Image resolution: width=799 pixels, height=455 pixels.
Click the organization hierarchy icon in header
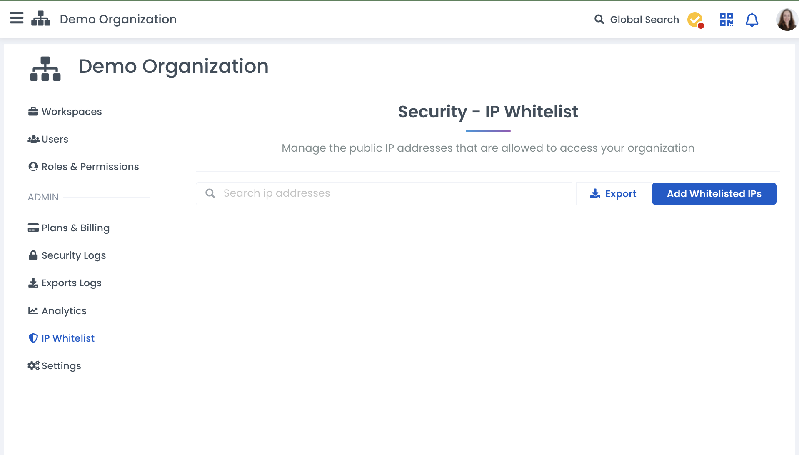click(x=41, y=19)
